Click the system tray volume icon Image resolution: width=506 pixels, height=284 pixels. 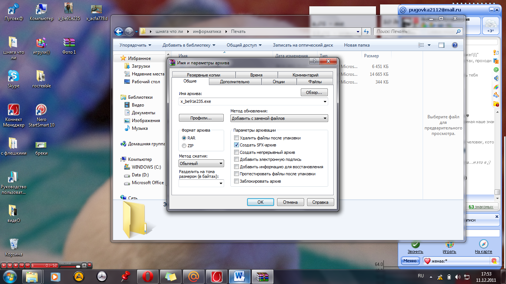click(458, 277)
